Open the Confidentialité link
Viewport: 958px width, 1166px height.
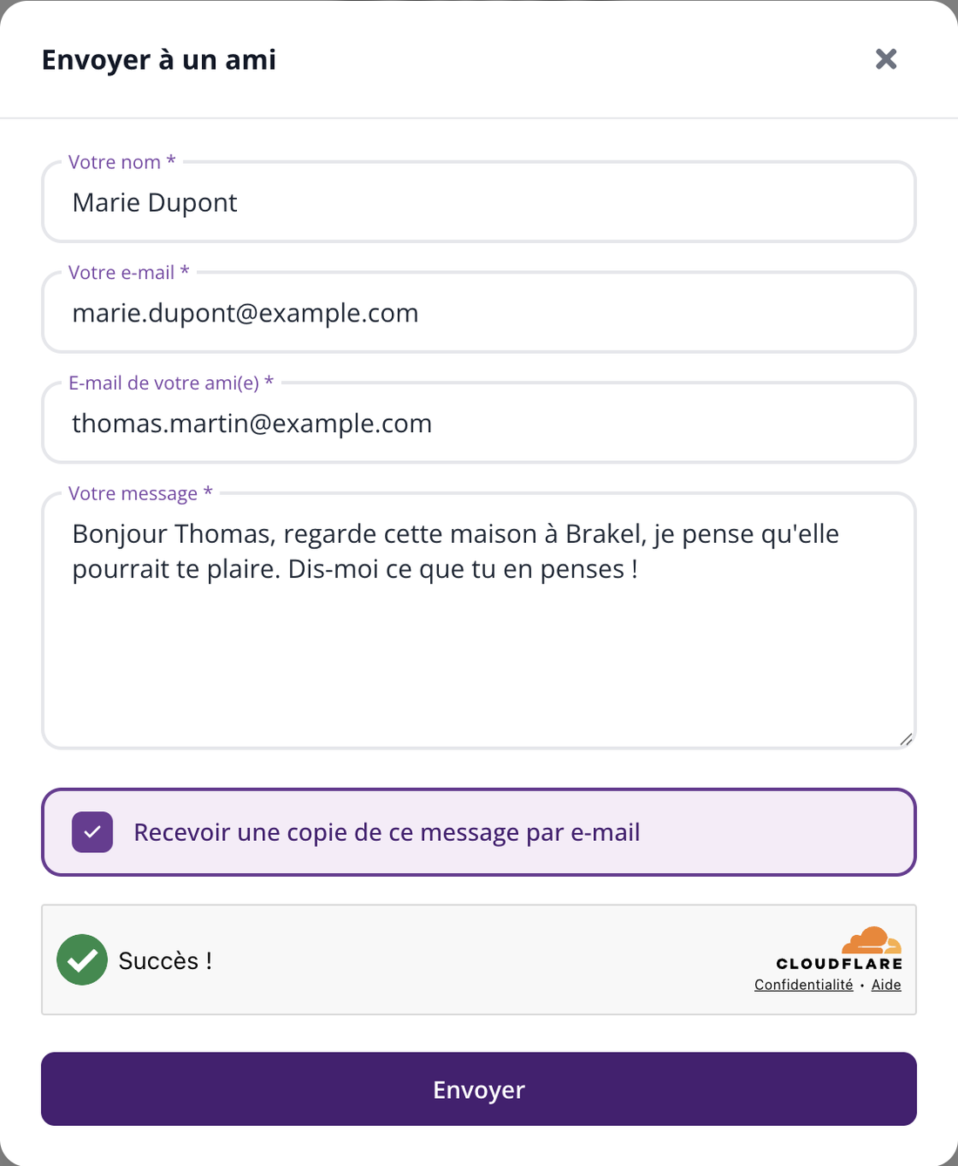point(804,985)
